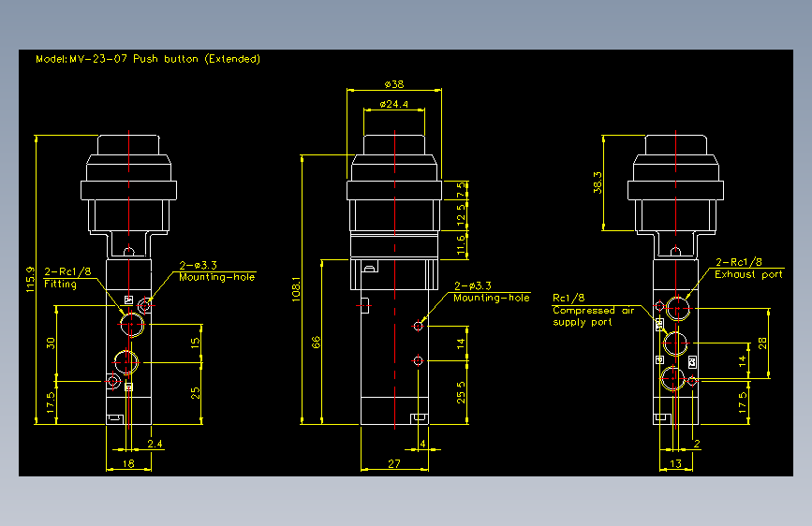Viewport: 812px width, 526px height.
Task: Click the '2-Rc1/8 Fitting' annotation
Action: tap(67, 277)
